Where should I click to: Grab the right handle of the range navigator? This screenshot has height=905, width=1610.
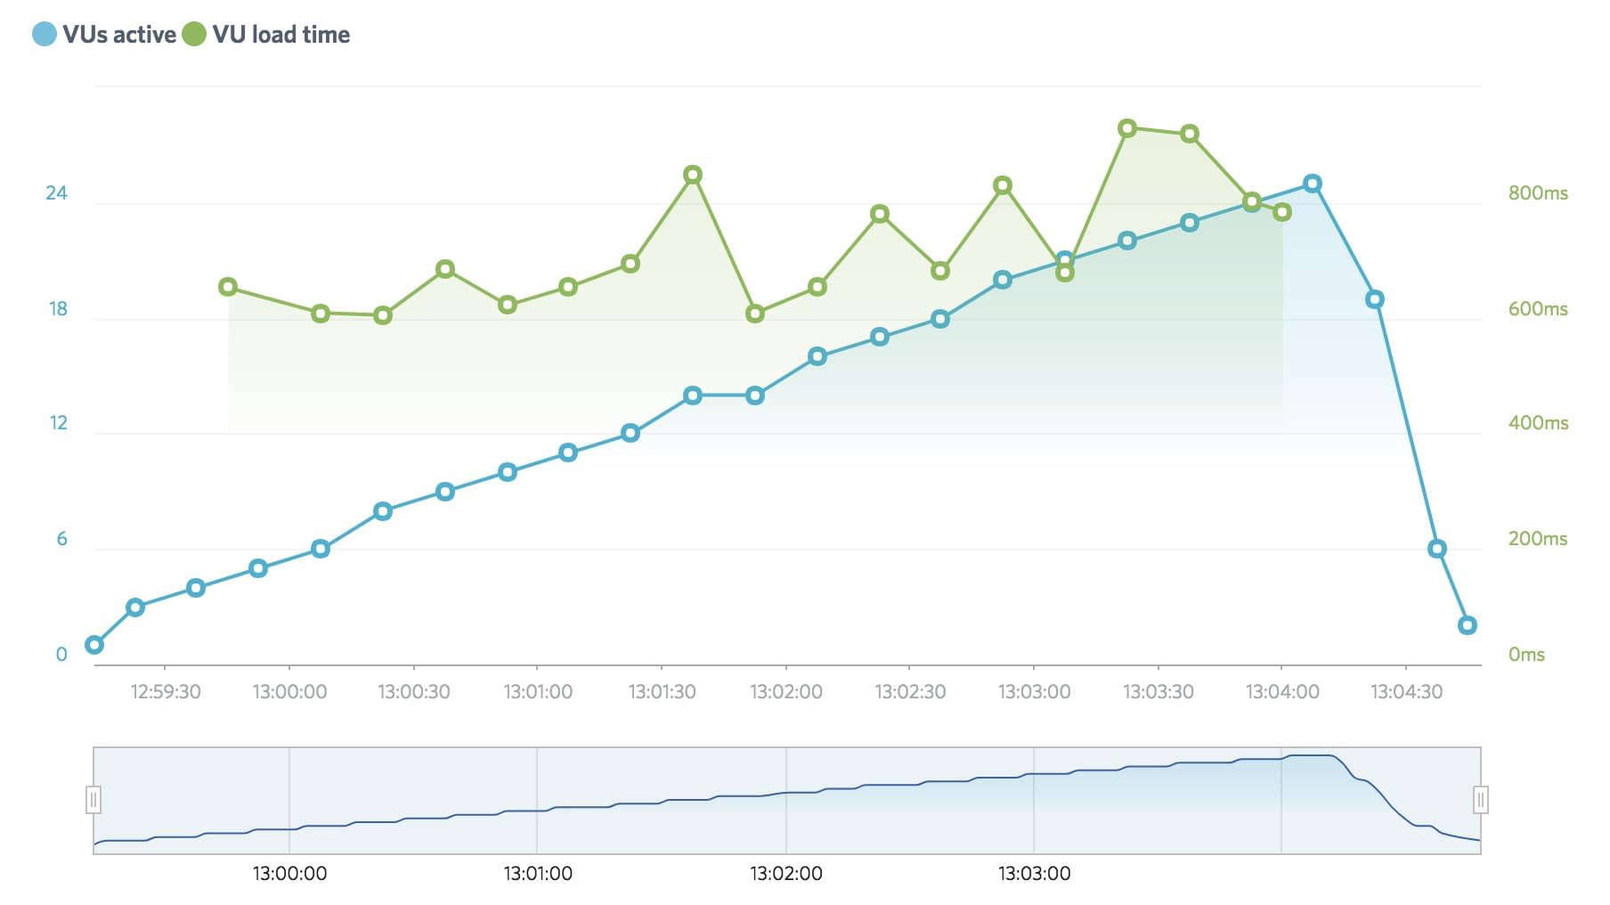pyautogui.click(x=1480, y=800)
